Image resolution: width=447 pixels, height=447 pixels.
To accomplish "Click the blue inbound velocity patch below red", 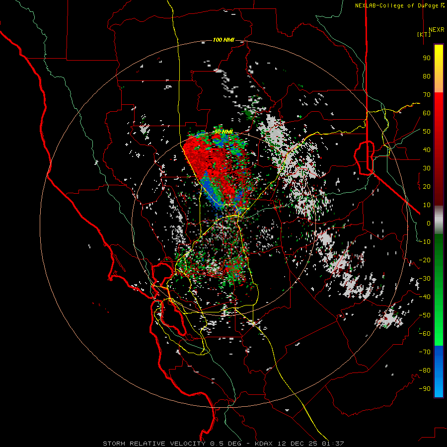I will [x=213, y=191].
